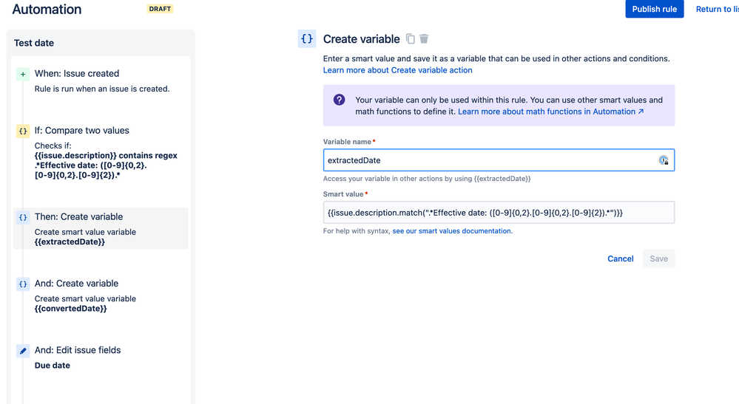Viewport: 739px width, 404px height.
Task: Open the Return to list link
Action: pyautogui.click(x=717, y=9)
